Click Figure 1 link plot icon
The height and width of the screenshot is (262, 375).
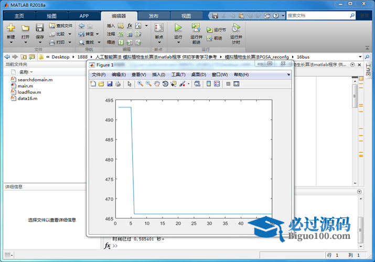pos(197,84)
